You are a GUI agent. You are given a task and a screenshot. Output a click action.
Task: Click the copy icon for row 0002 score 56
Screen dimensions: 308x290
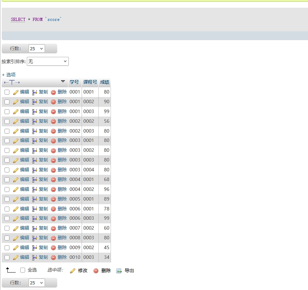35,121
